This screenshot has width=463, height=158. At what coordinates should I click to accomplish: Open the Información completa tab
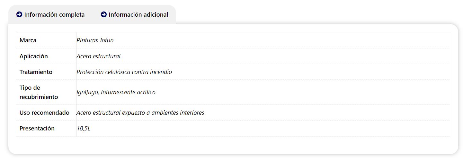(50, 14)
